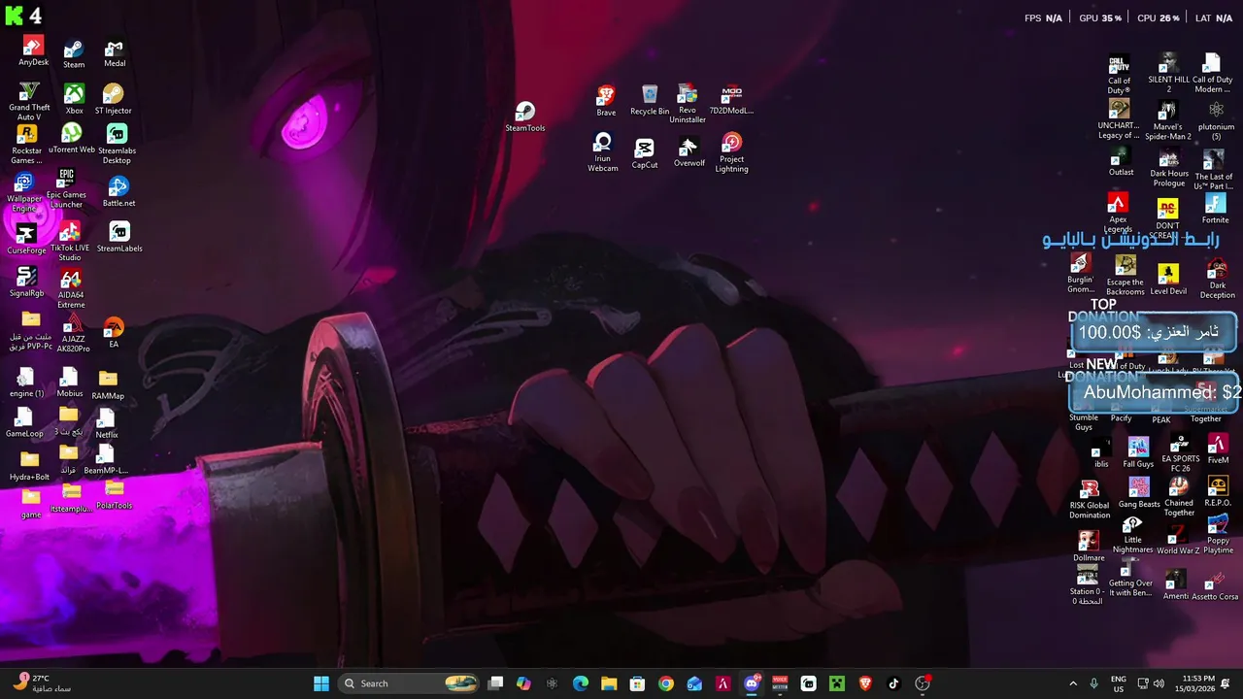The height and width of the screenshot is (699, 1243).
Task: Open the Iriun Webcam shortcut
Action: [x=603, y=152]
